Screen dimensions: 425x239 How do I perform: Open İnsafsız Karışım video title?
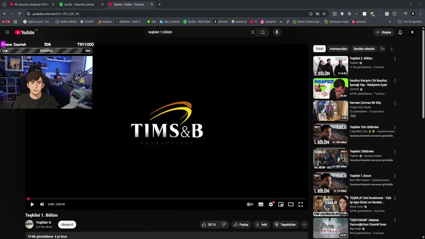coord(369,83)
